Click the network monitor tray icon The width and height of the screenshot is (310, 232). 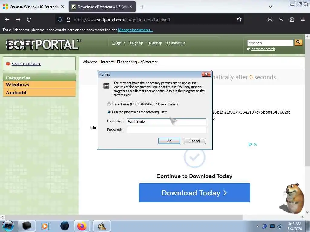click(272, 226)
